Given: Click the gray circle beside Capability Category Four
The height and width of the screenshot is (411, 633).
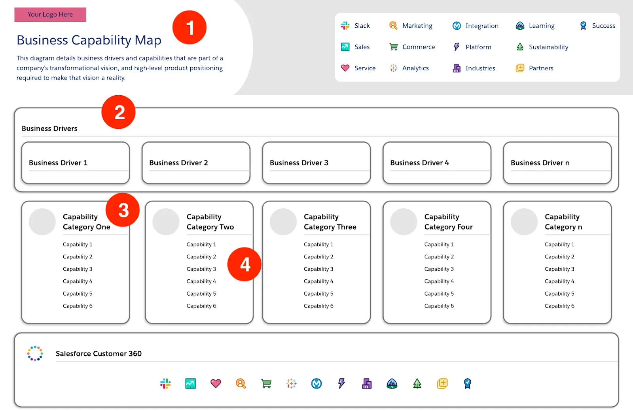Looking at the screenshot, I should tap(404, 222).
